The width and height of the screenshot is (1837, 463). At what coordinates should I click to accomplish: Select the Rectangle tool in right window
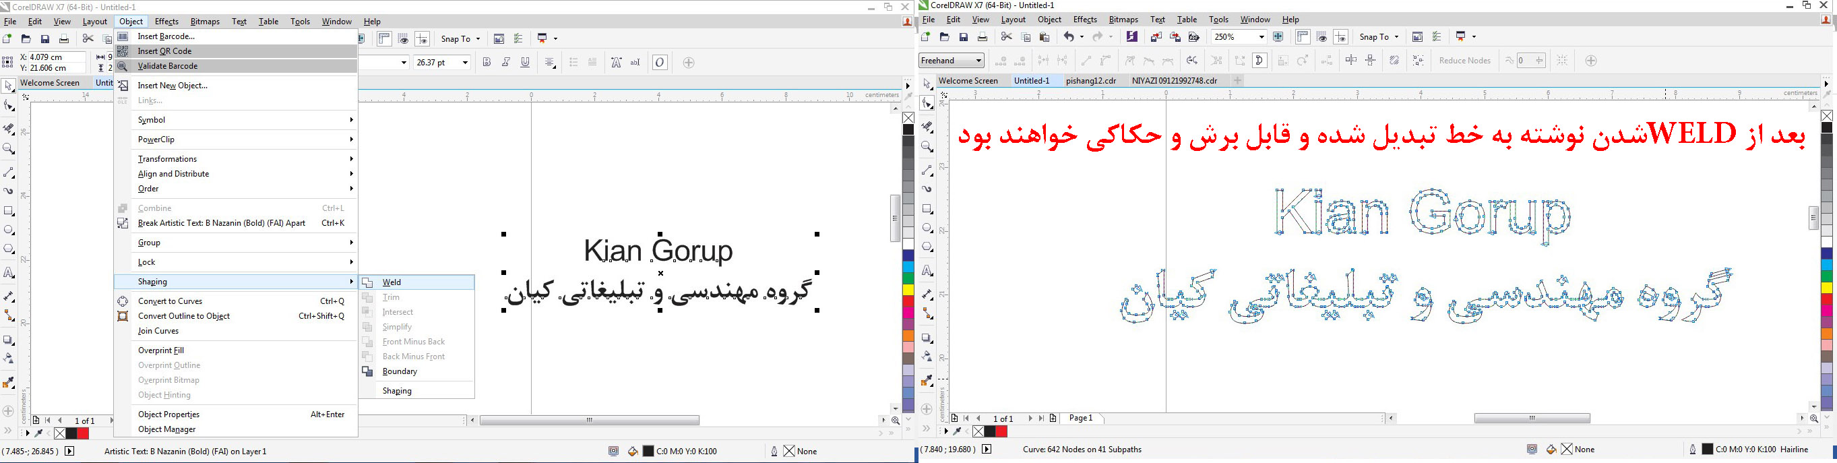coord(927,209)
